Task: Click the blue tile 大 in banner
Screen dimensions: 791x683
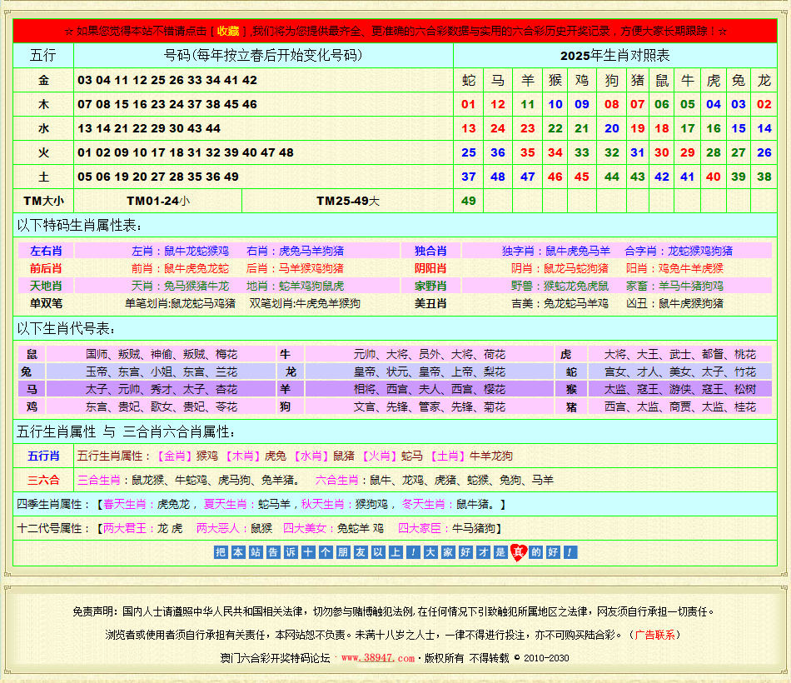Action: tap(430, 552)
